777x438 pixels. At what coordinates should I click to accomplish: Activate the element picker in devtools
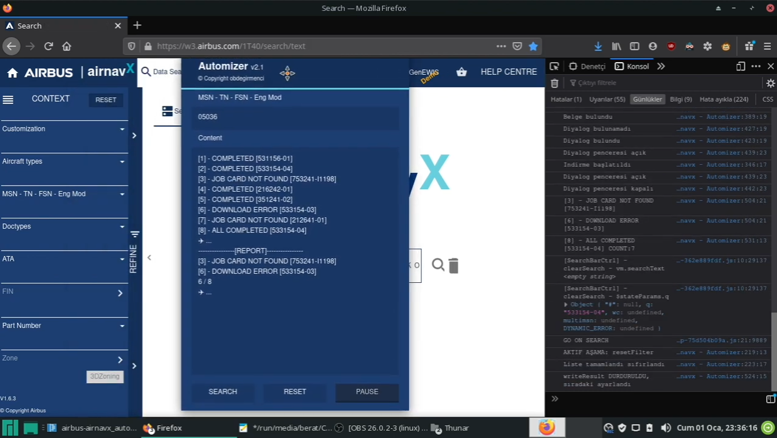[x=554, y=66]
